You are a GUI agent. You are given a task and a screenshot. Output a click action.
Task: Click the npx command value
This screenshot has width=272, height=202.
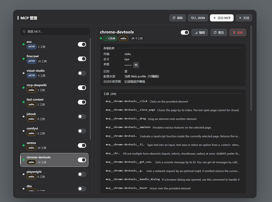click(127, 59)
